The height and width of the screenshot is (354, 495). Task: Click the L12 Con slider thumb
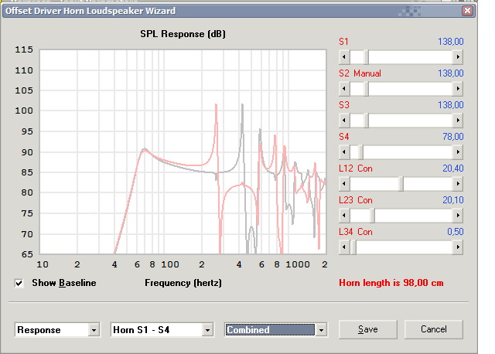(x=401, y=184)
